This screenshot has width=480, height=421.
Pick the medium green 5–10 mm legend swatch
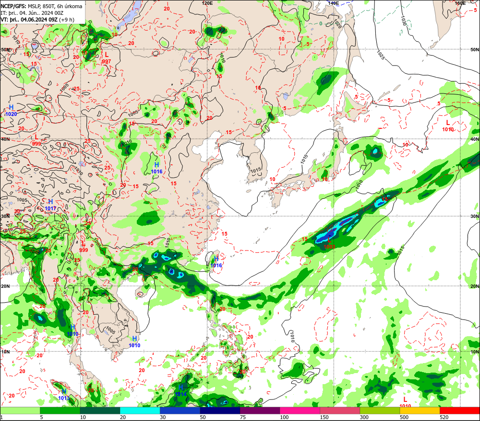(60, 410)
